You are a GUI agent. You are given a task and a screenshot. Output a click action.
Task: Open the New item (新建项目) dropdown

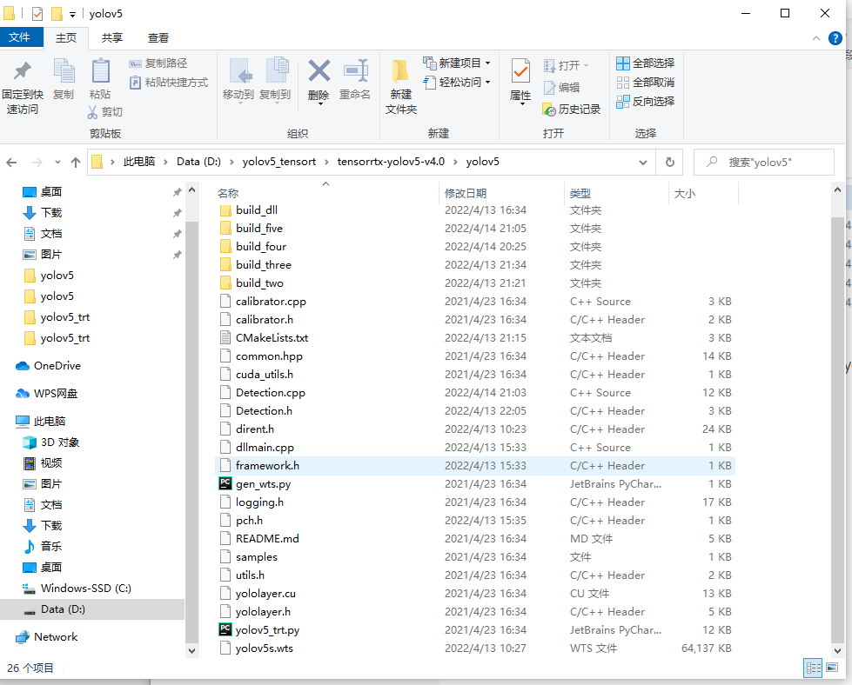tap(457, 63)
